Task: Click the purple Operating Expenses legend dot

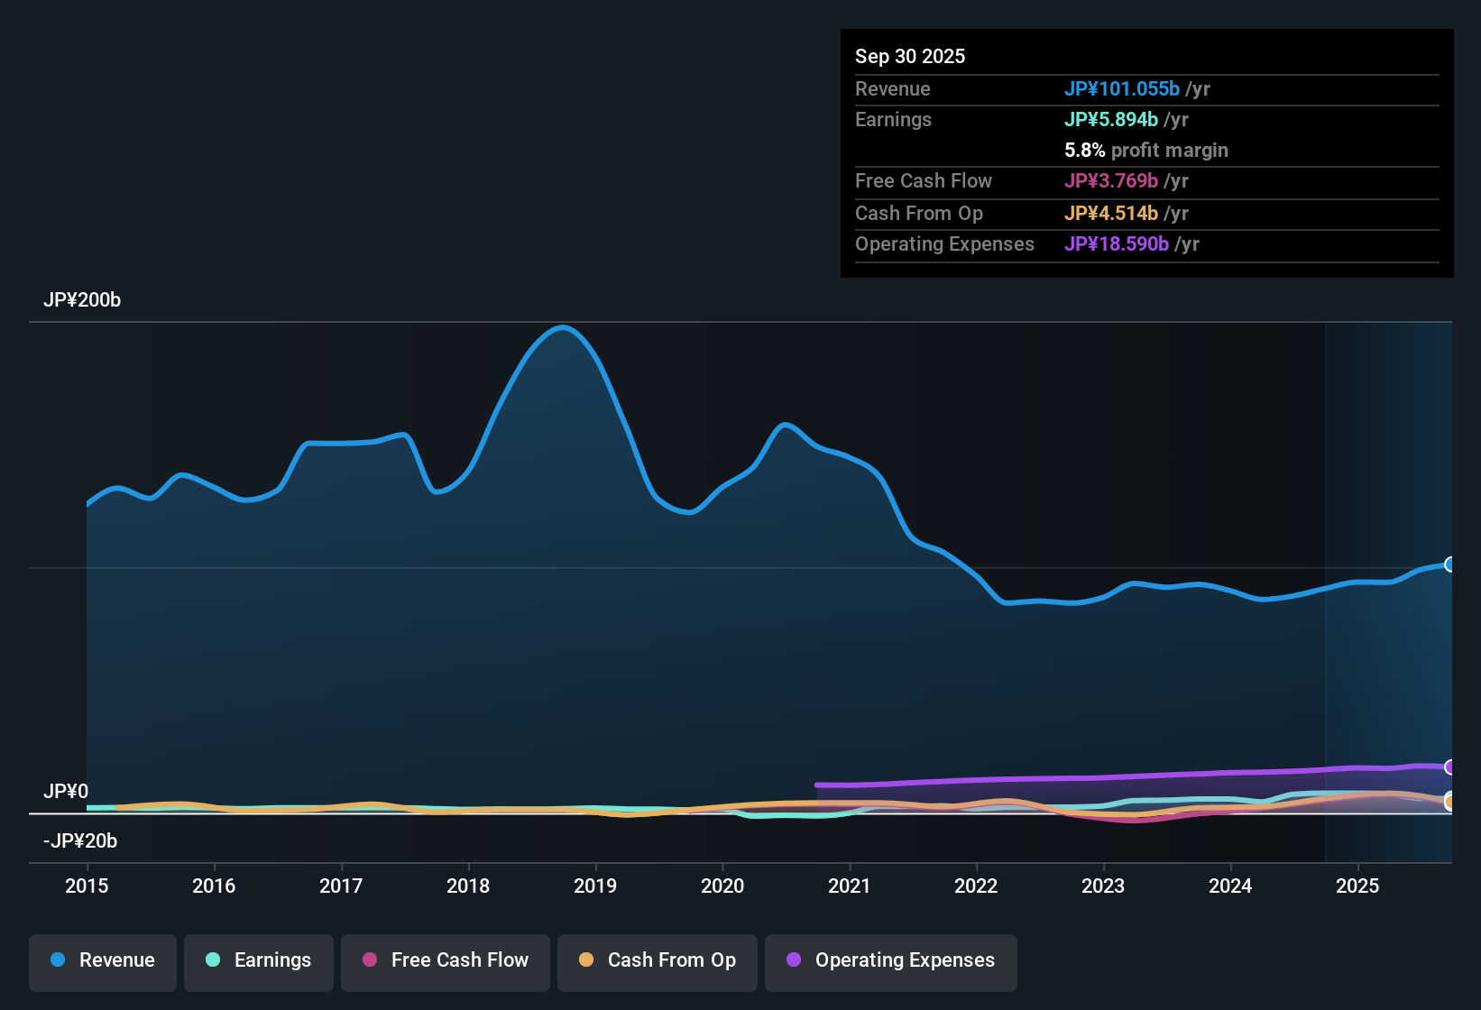Action: click(794, 960)
